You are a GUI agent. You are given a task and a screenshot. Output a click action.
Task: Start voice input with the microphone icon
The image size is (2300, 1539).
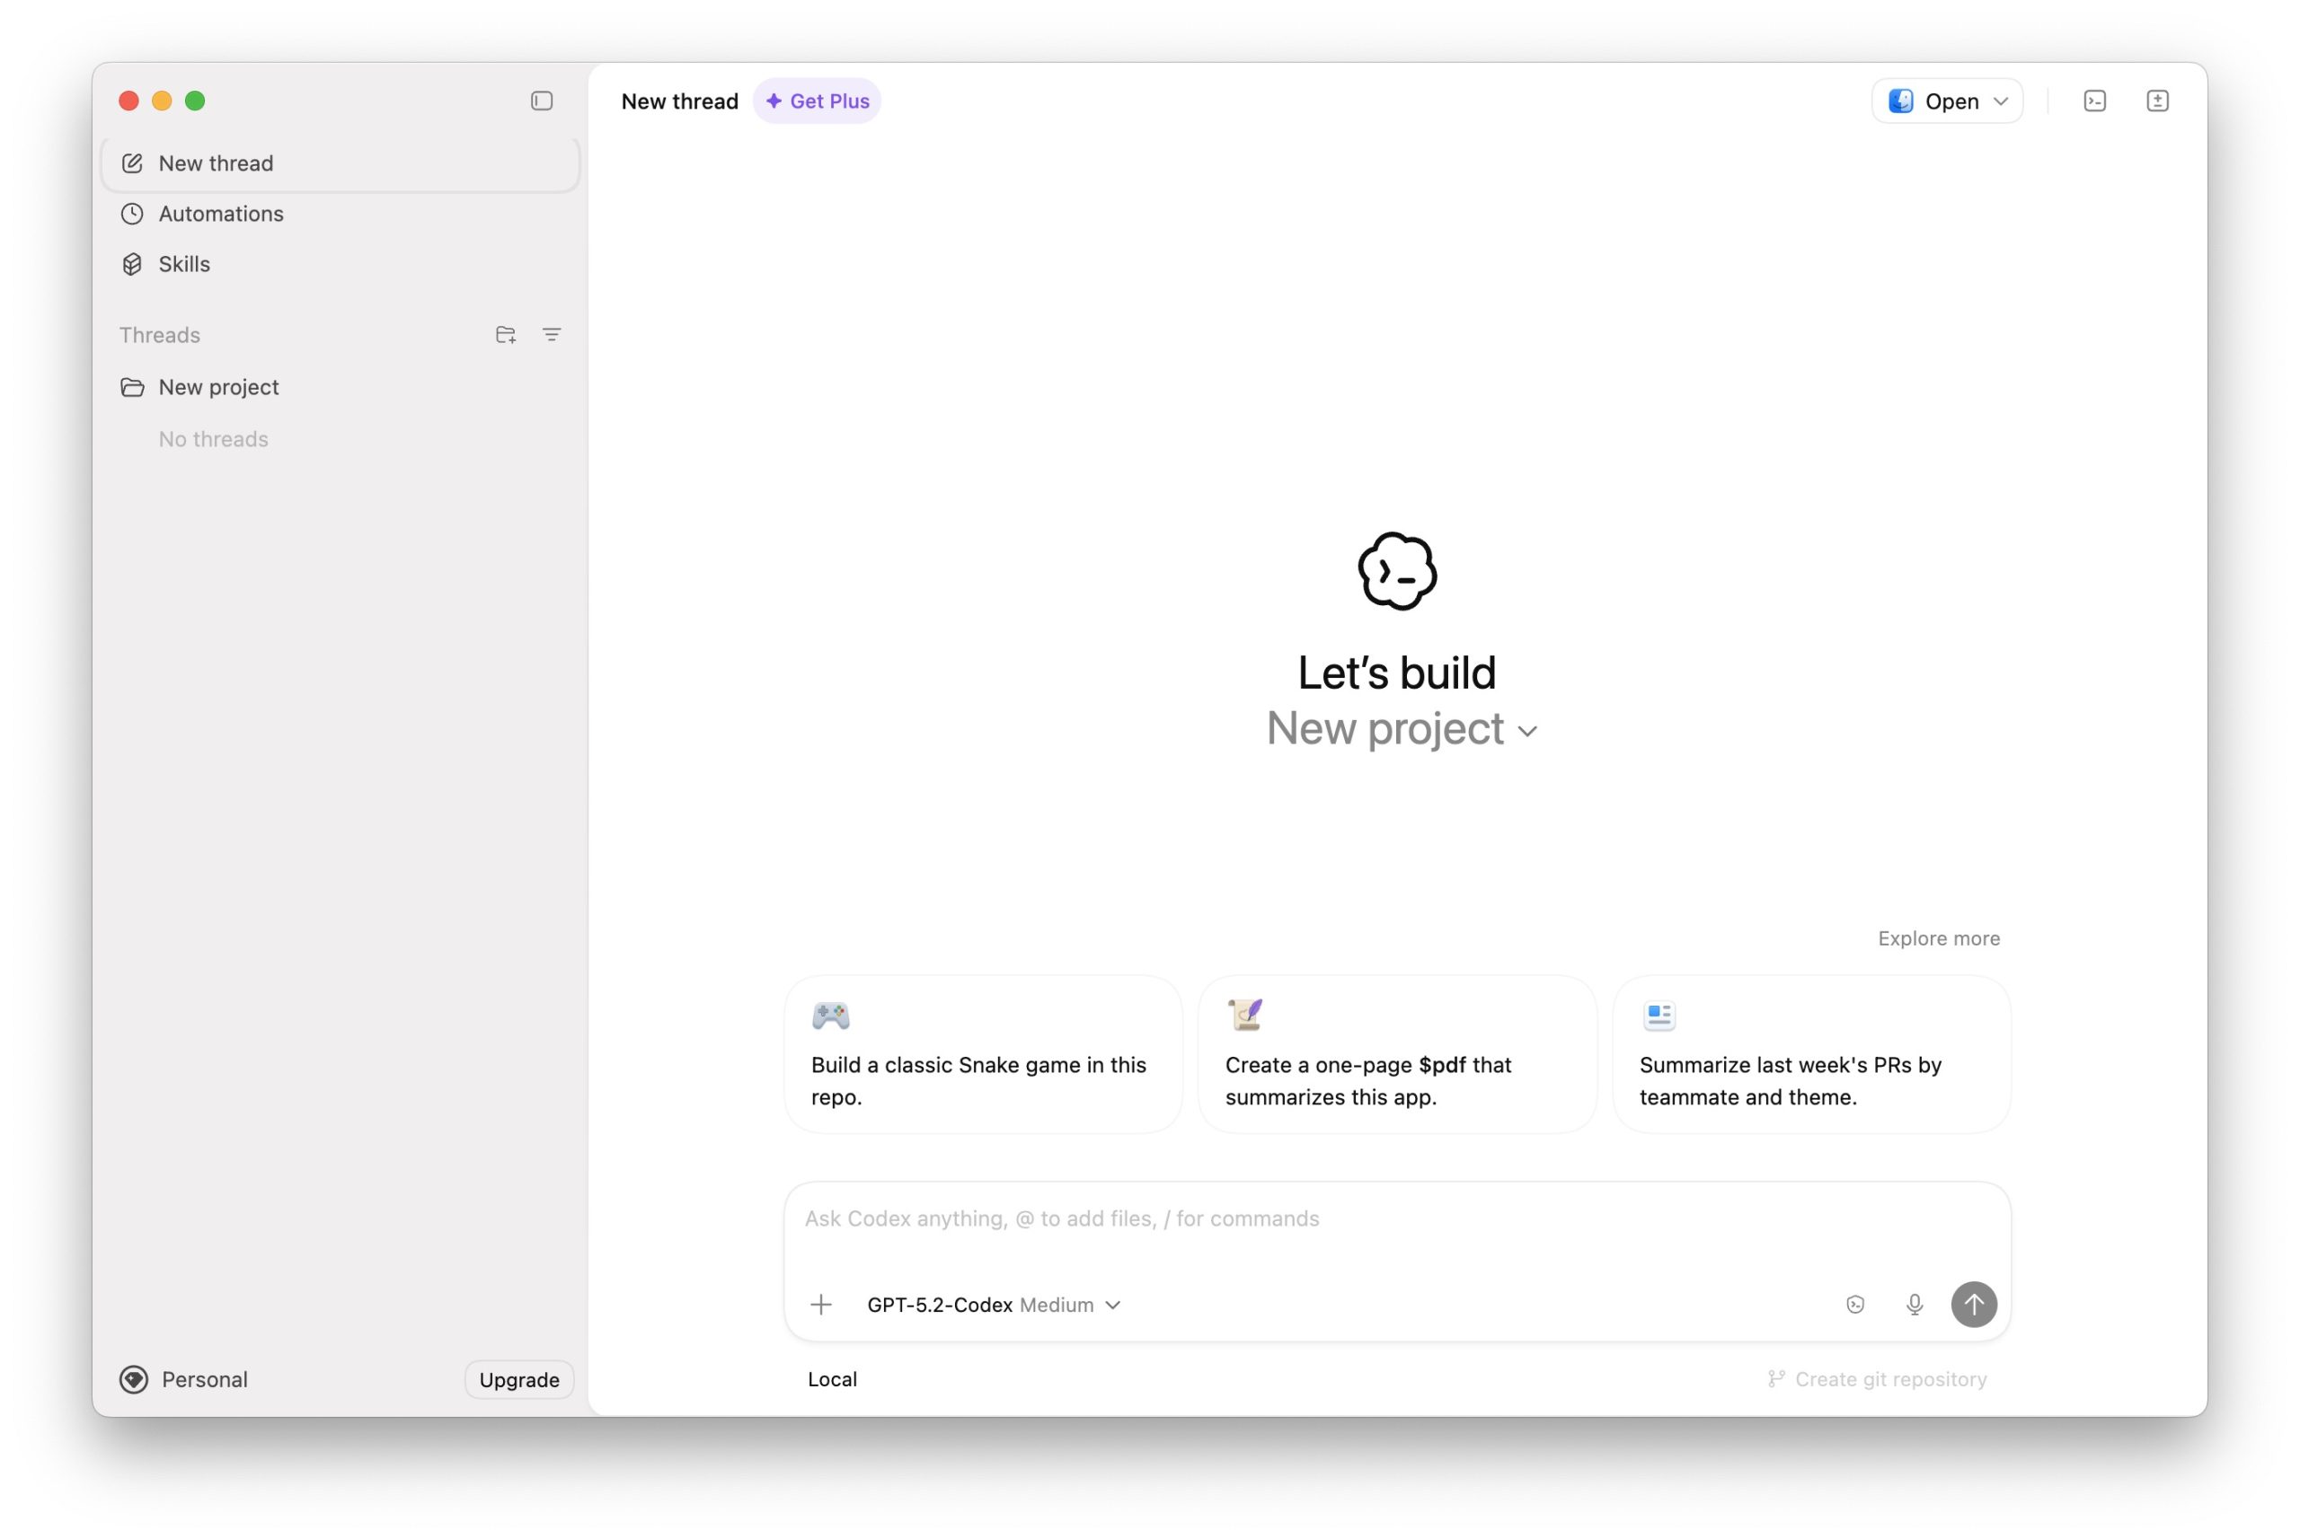click(1914, 1305)
